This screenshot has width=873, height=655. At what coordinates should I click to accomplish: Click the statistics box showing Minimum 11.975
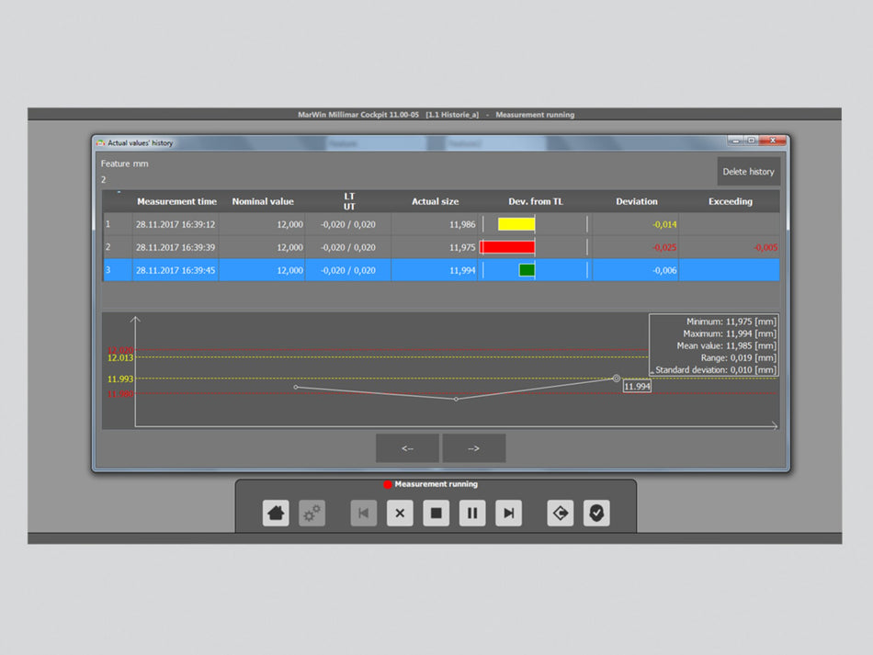[715, 344]
